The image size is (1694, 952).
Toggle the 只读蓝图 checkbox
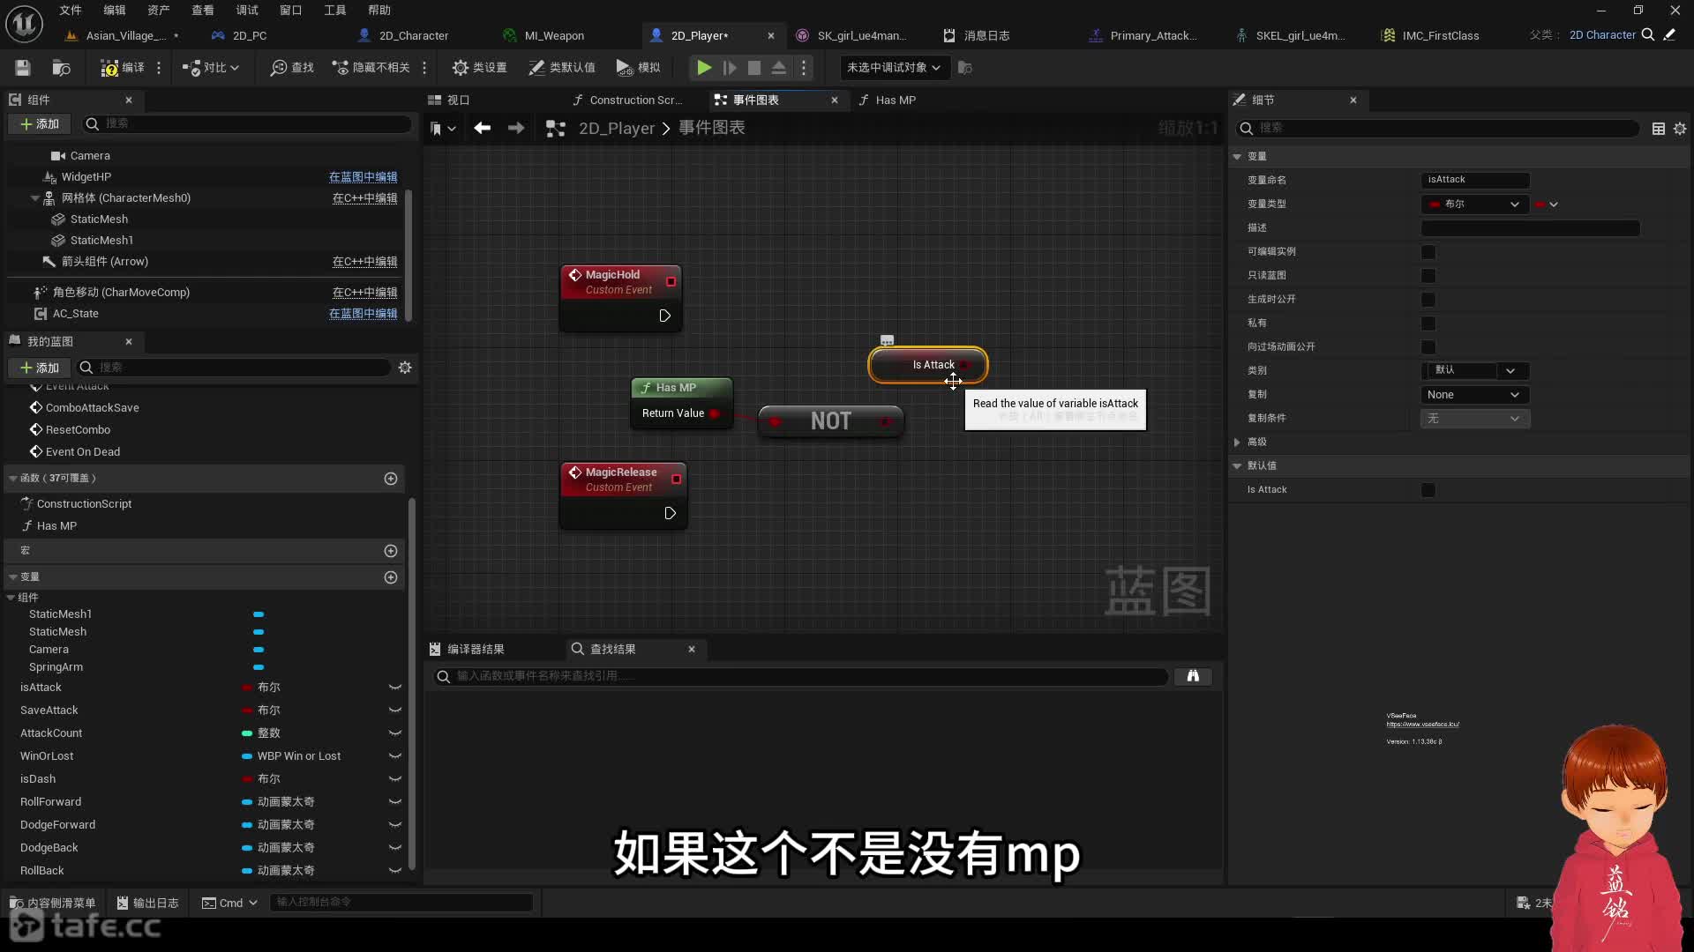point(1428,276)
